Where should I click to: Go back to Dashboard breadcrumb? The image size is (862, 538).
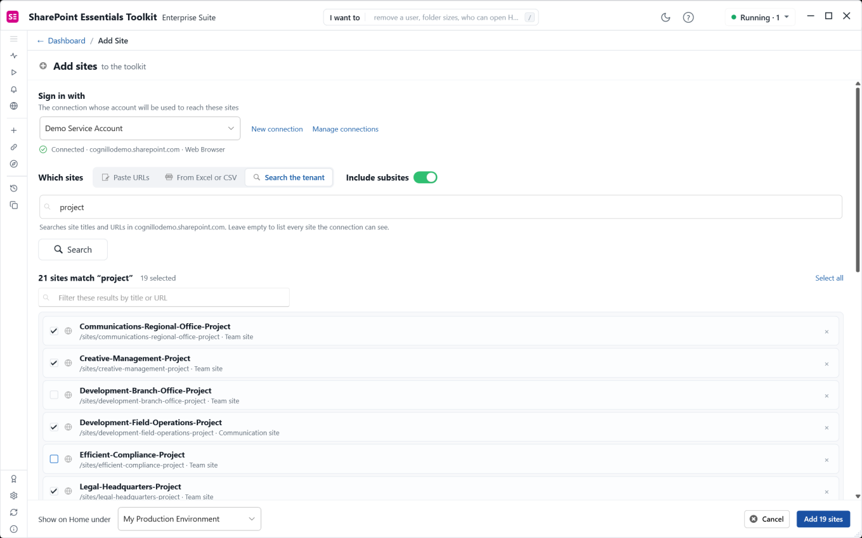click(61, 41)
